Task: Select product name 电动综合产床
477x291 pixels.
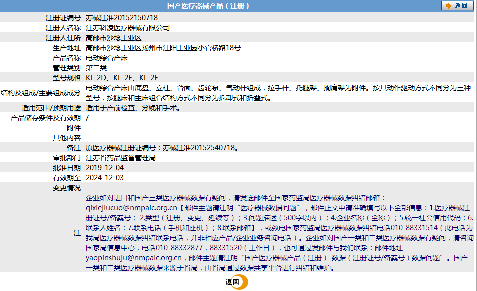Action: [107, 58]
